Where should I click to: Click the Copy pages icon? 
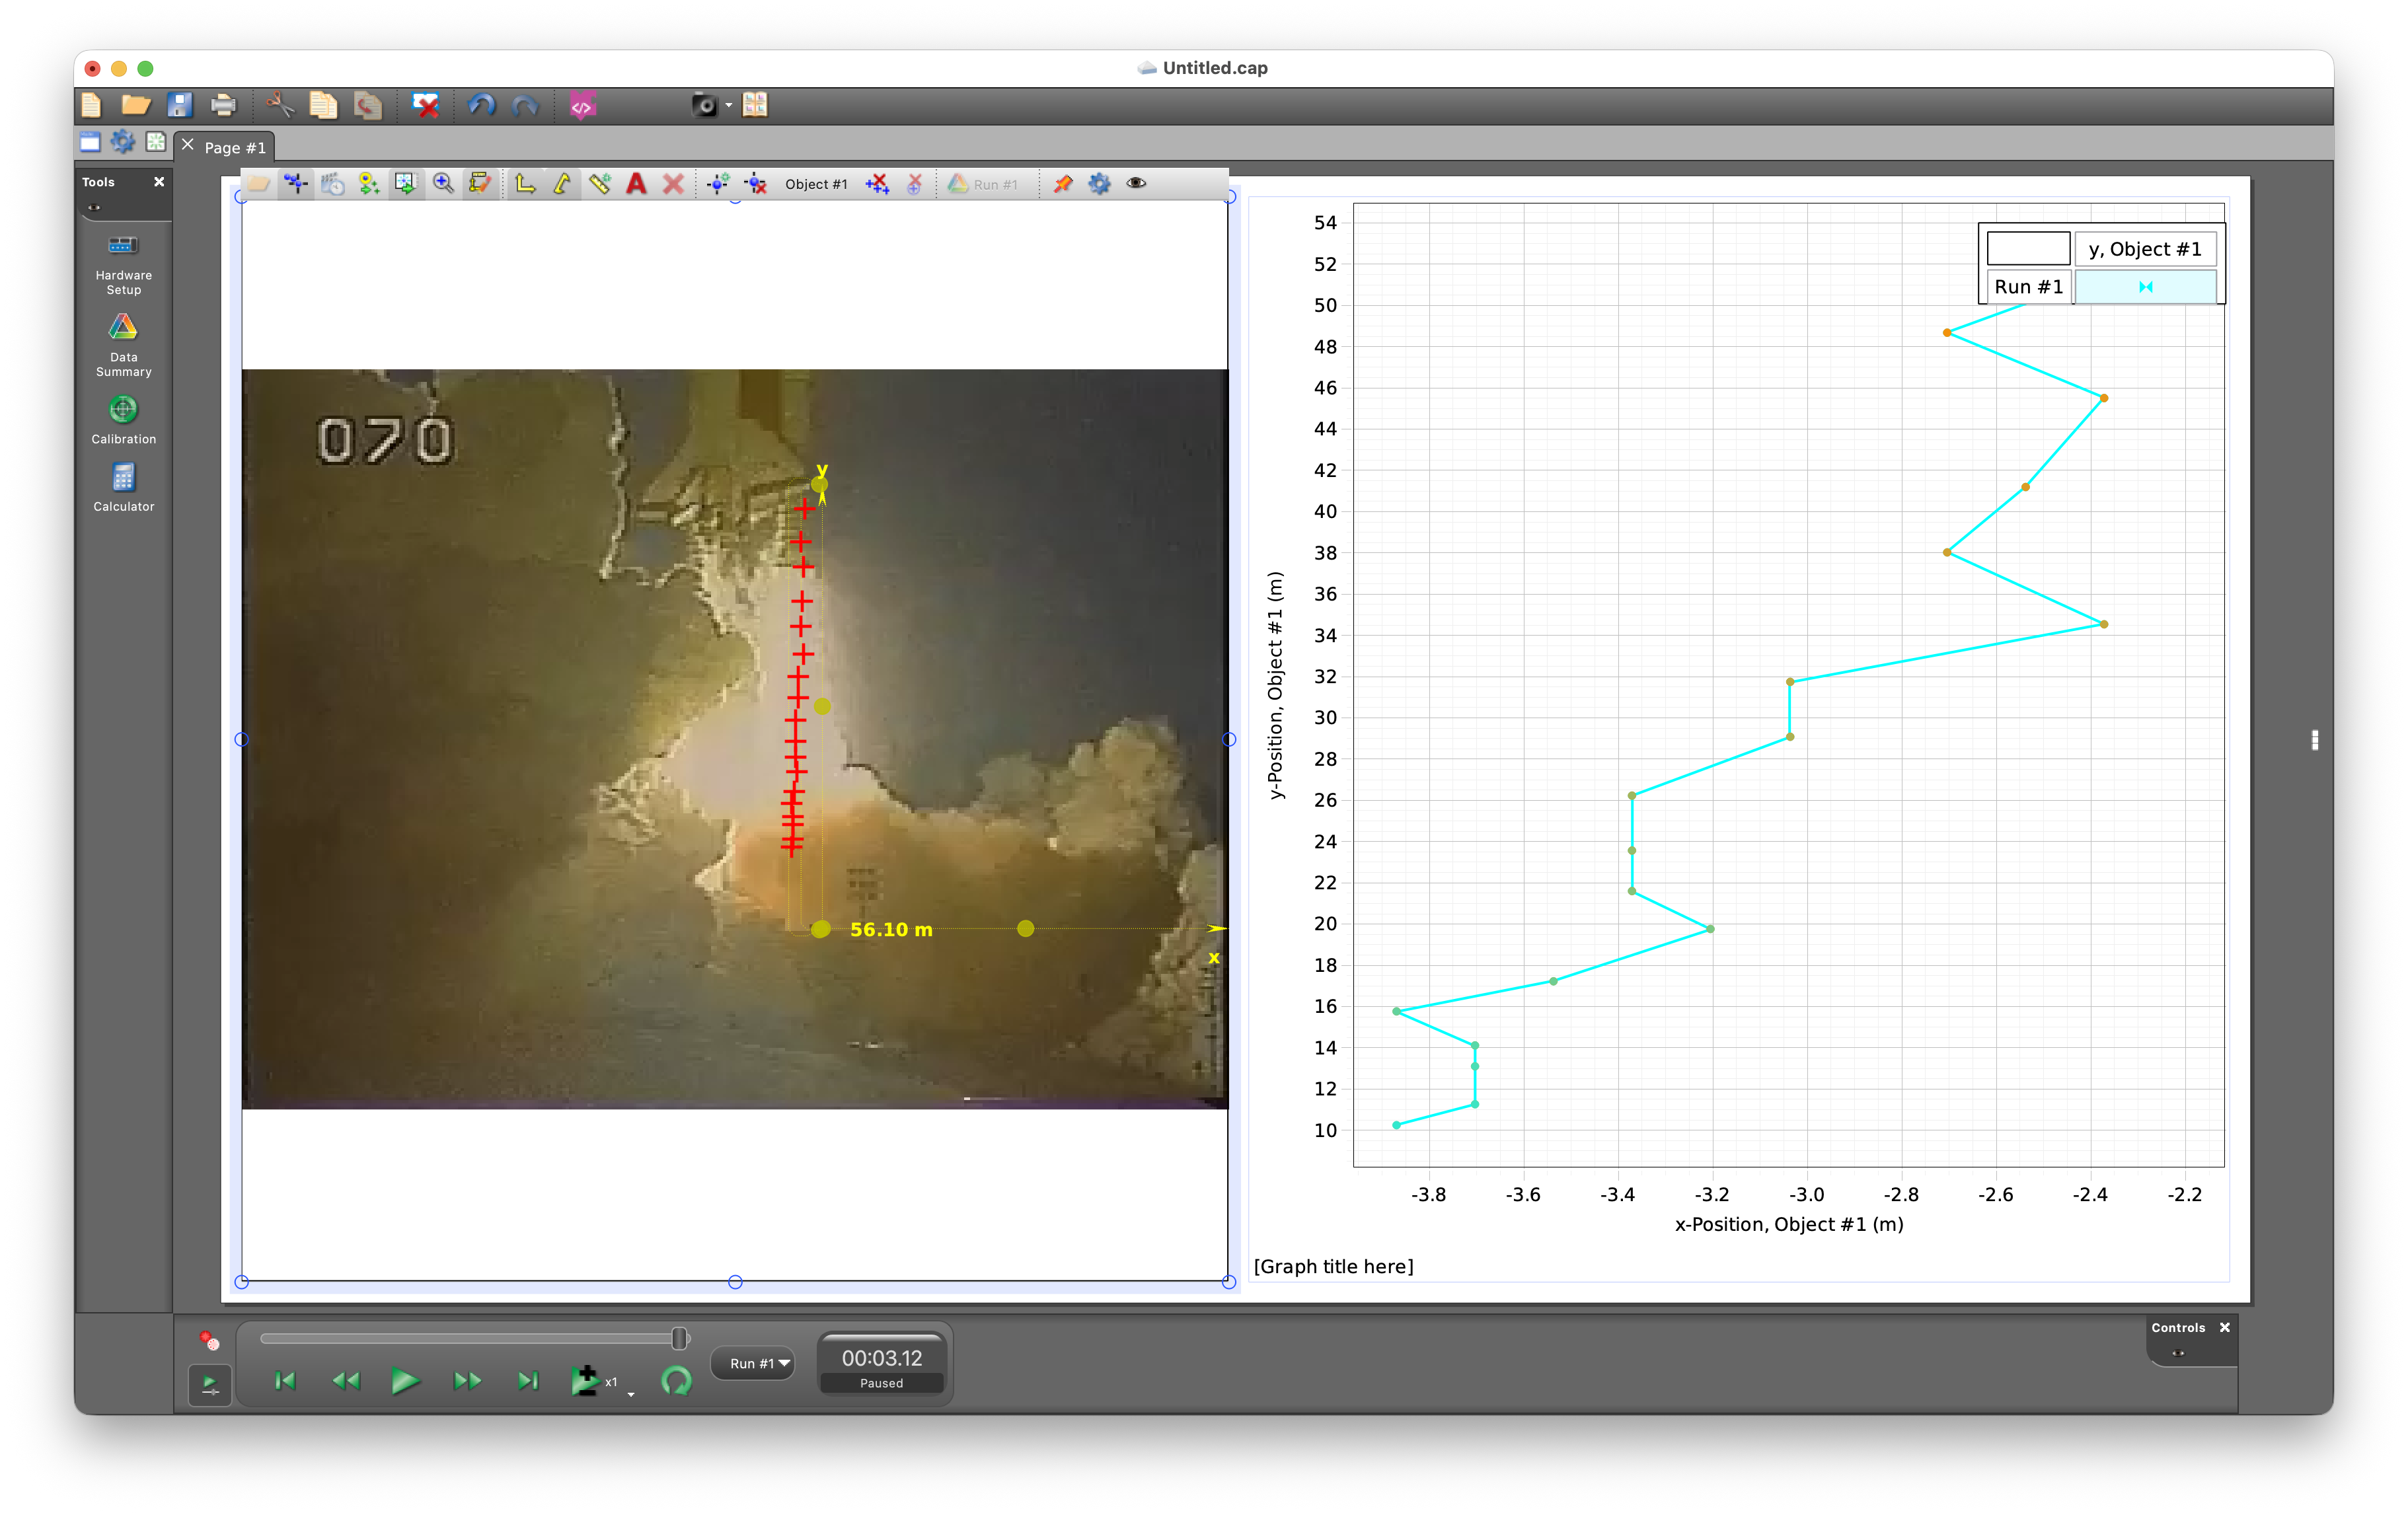pyautogui.click(x=324, y=105)
